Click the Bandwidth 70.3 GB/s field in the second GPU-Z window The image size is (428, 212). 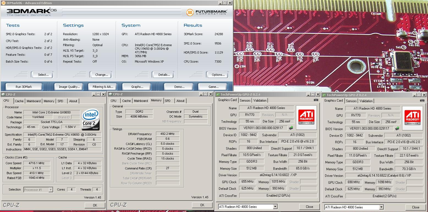click(409, 169)
